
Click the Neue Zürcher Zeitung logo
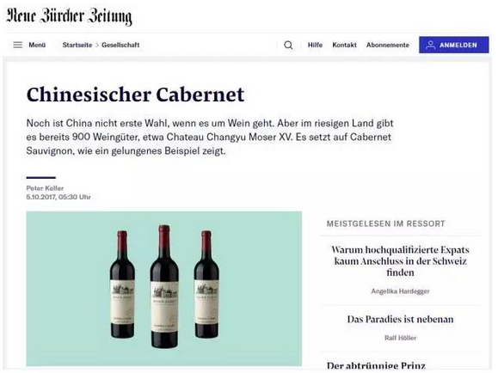click(x=69, y=15)
